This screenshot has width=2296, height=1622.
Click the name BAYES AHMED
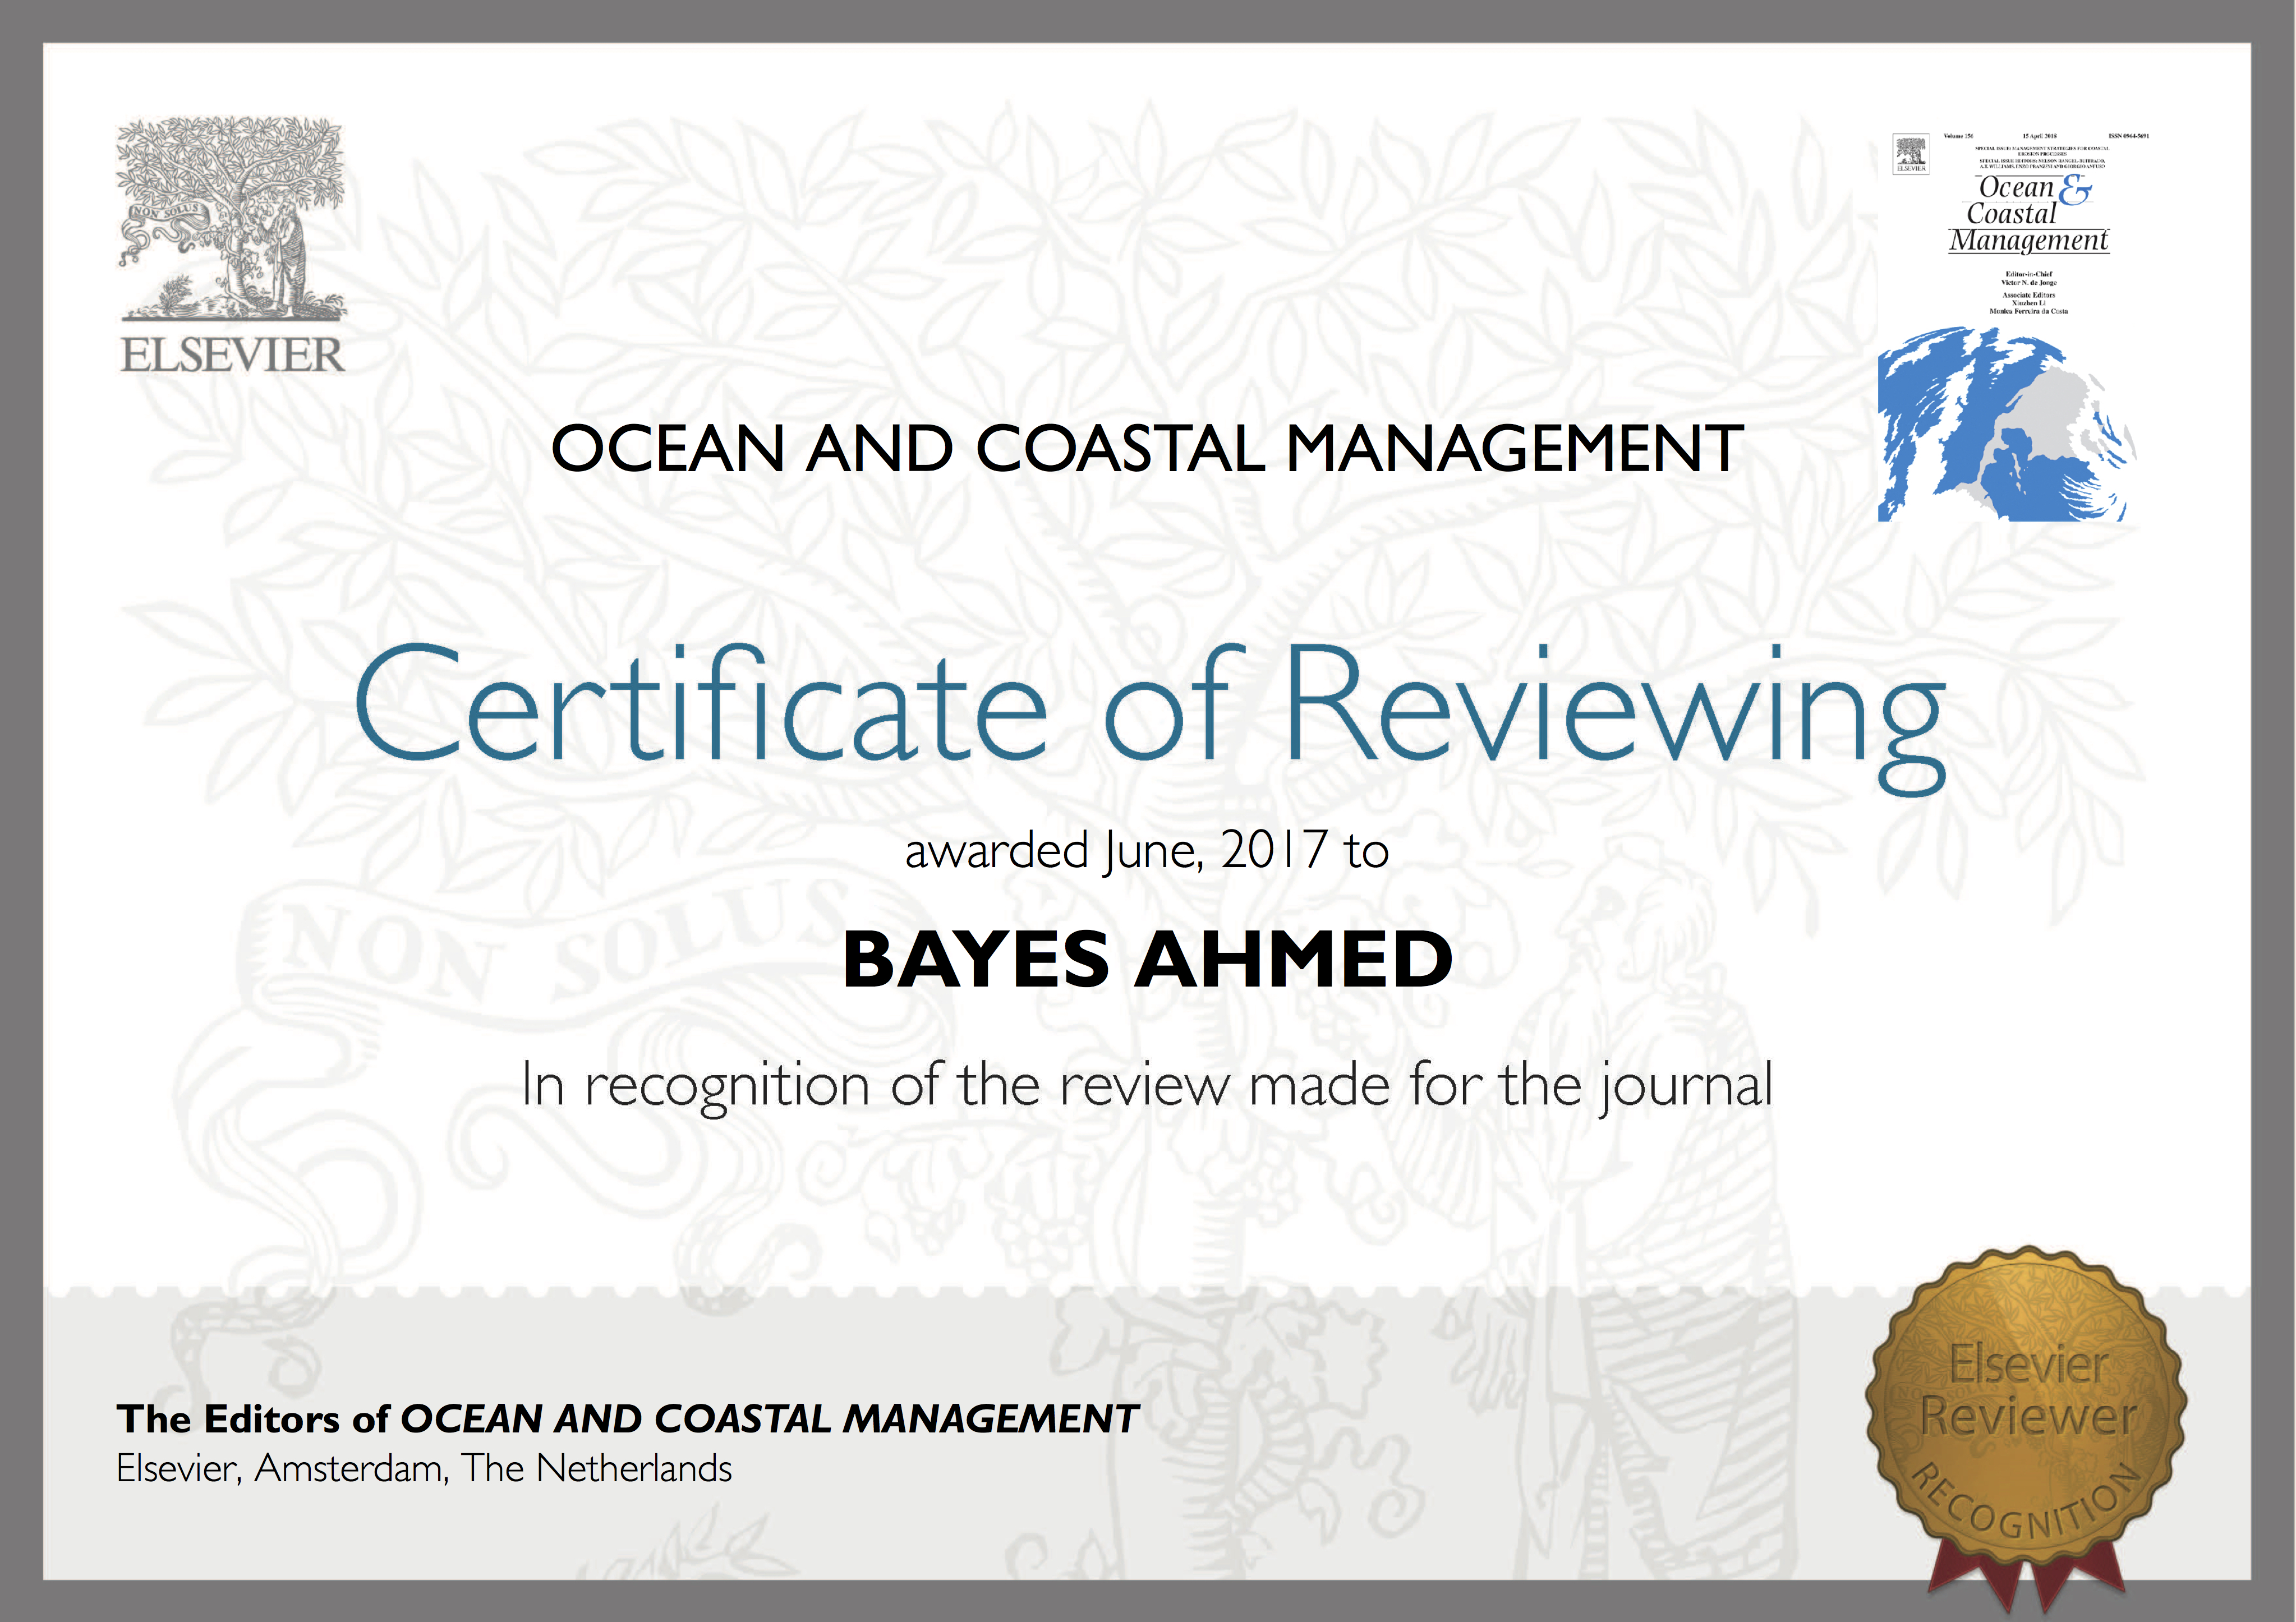tap(1148, 959)
